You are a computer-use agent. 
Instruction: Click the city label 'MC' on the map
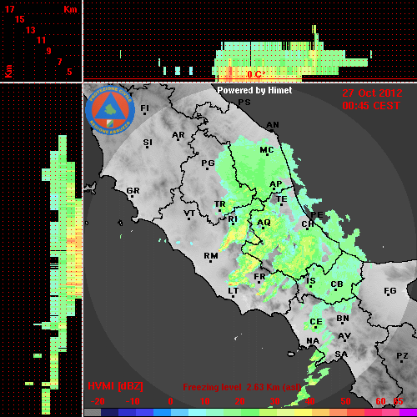pos(267,150)
